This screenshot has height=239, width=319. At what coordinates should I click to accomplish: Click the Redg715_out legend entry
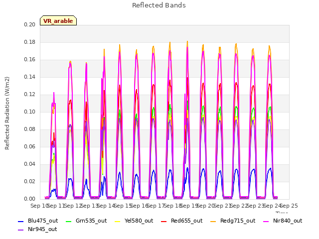(233, 221)
